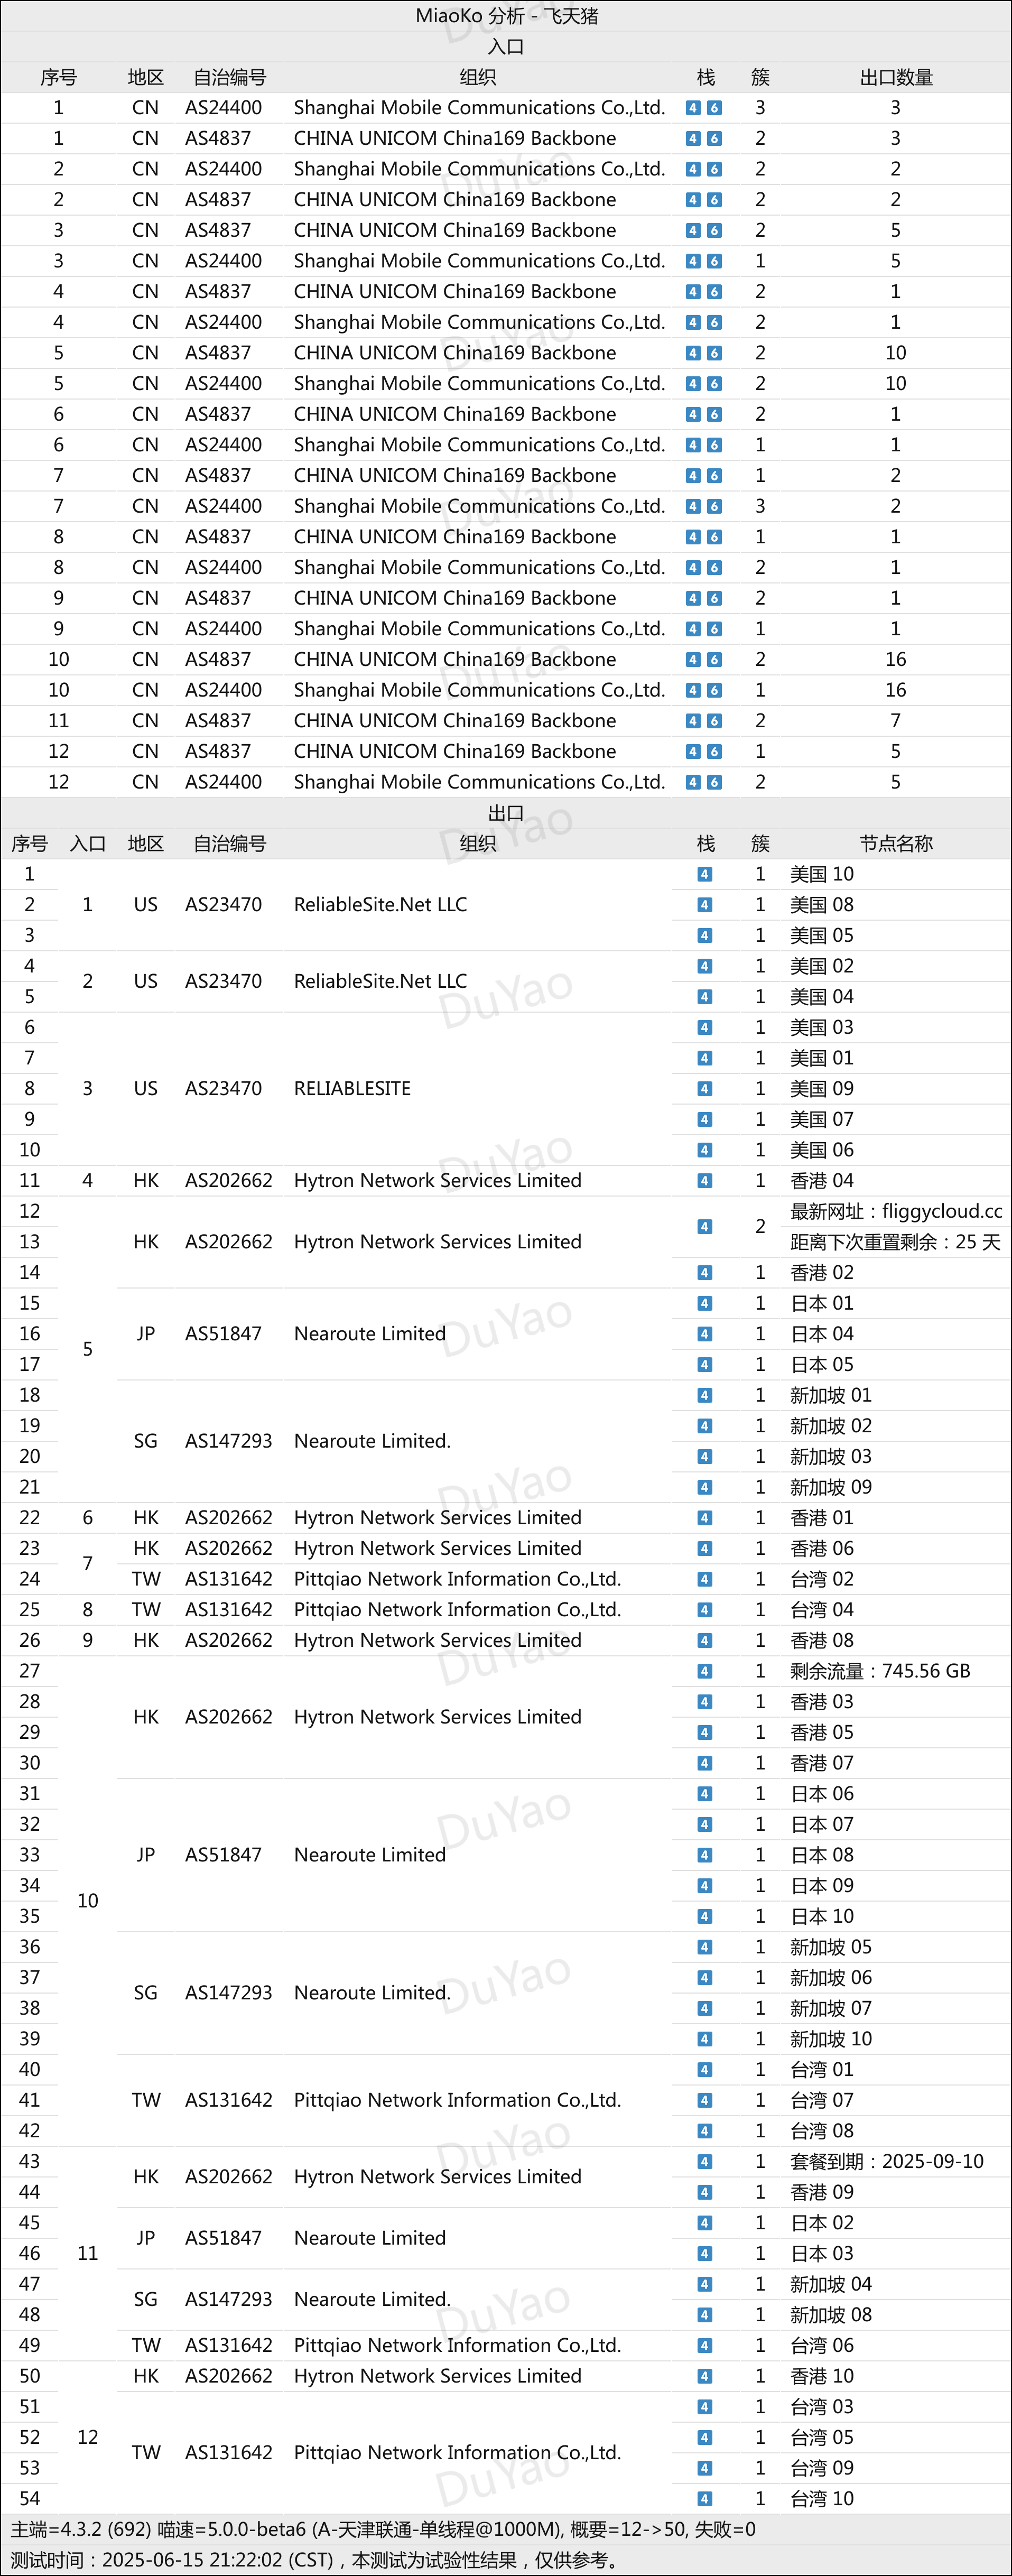Click IPv6 badge in entry row 5 AS24400
Viewport: 1012px width, 2576px height.
pyautogui.click(x=714, y=384)
